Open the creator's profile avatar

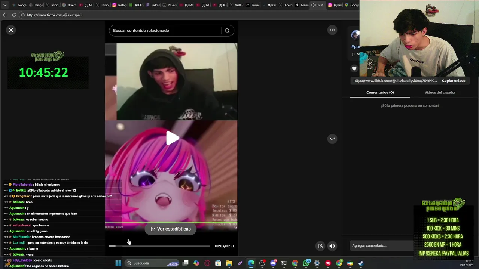pos(355,35)
